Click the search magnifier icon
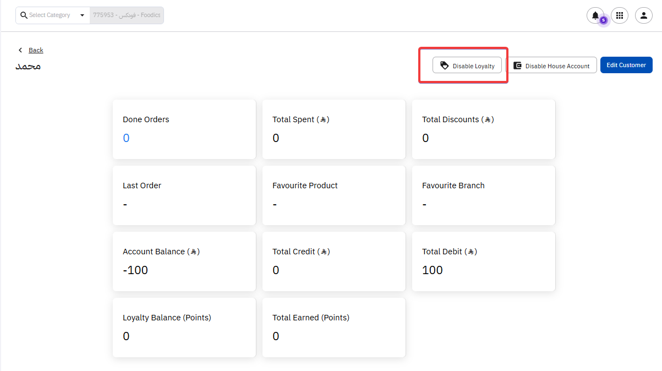 (24, 15)
